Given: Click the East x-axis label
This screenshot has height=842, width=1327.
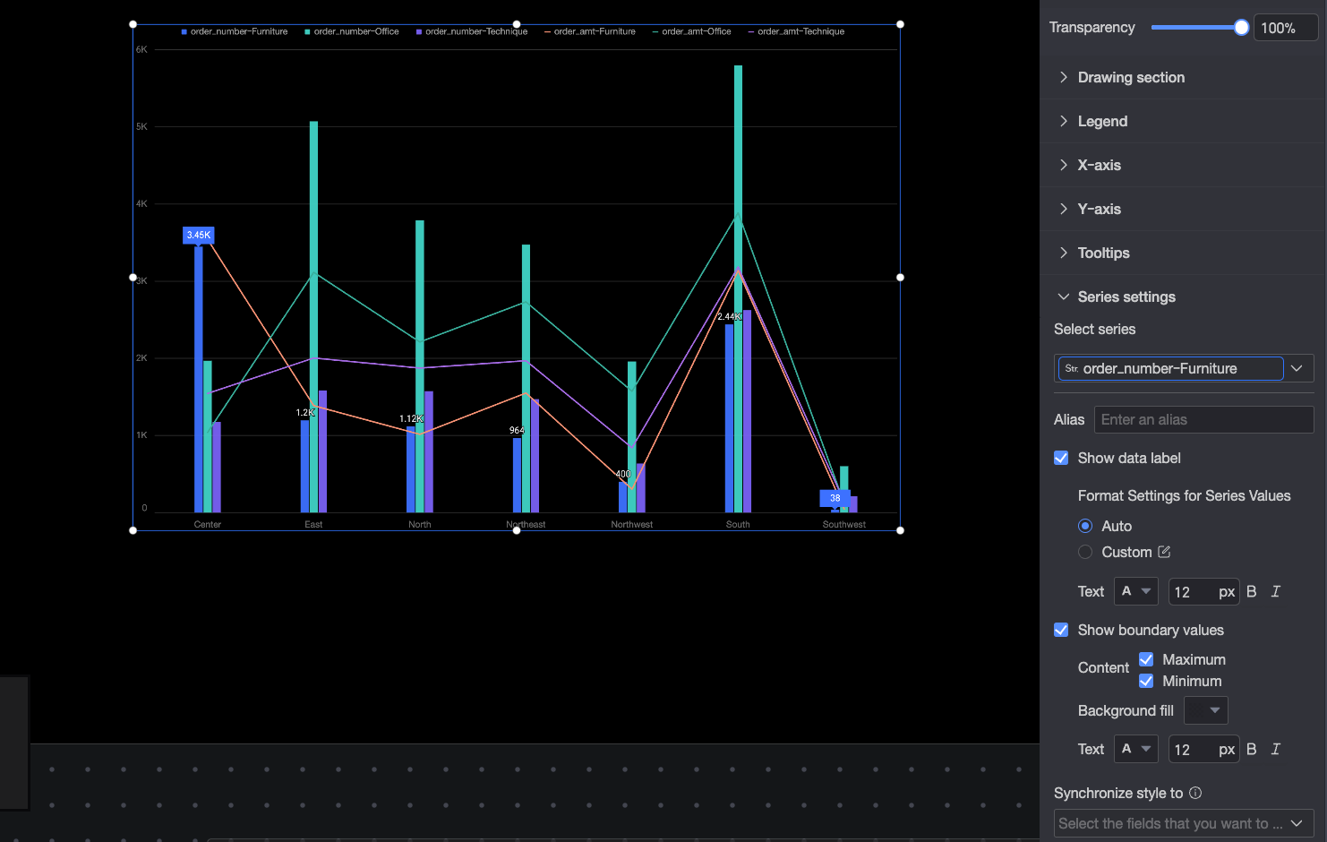Looking at the screenshot, I should tap(313, 524).
